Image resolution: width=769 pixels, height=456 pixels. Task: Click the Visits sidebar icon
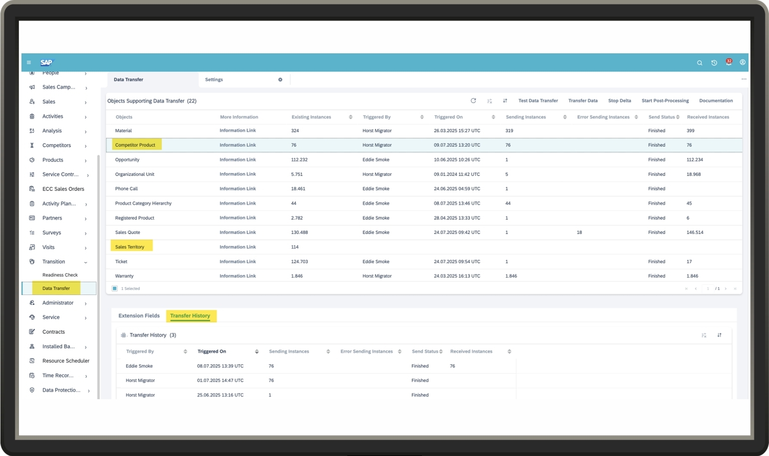click(x=32, y=247)
